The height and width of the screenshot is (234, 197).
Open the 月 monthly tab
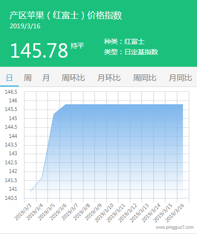point(46,78)
